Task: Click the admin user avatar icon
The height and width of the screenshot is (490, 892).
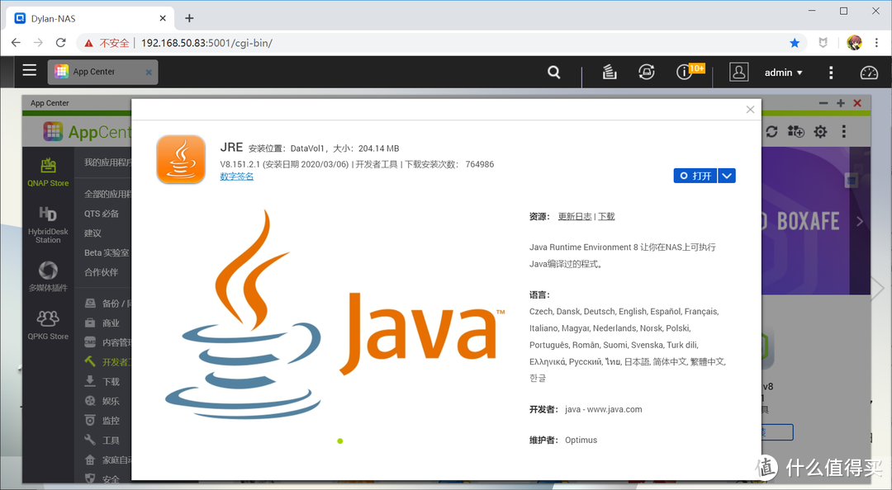Action: click(x=738, y=73)
